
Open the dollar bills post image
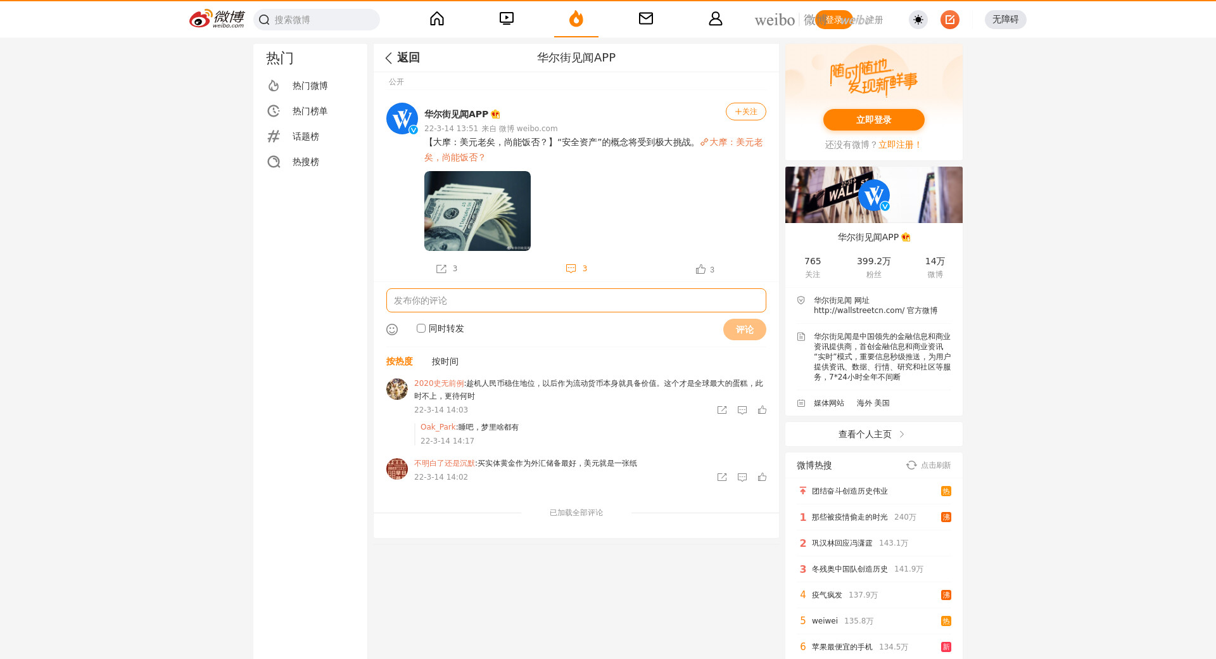(478, 211)
